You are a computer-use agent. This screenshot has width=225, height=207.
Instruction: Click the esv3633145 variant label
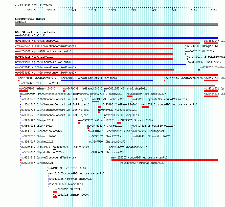(46, 73)
